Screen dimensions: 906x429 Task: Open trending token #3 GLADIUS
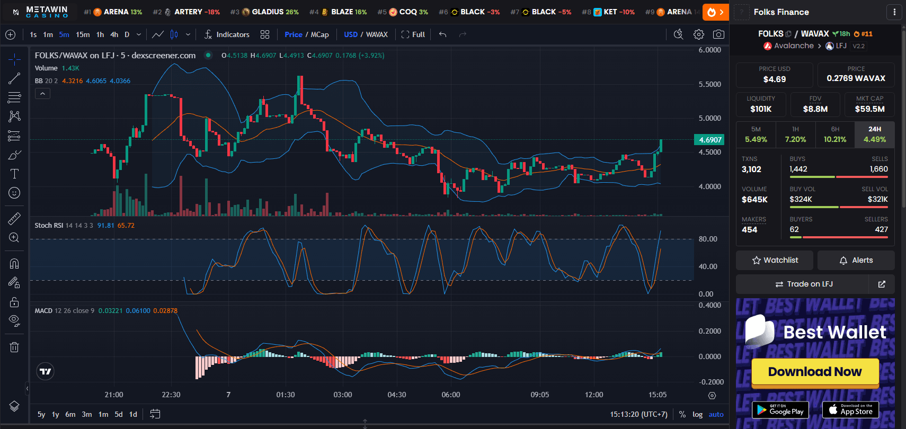(x=265, y=12)
